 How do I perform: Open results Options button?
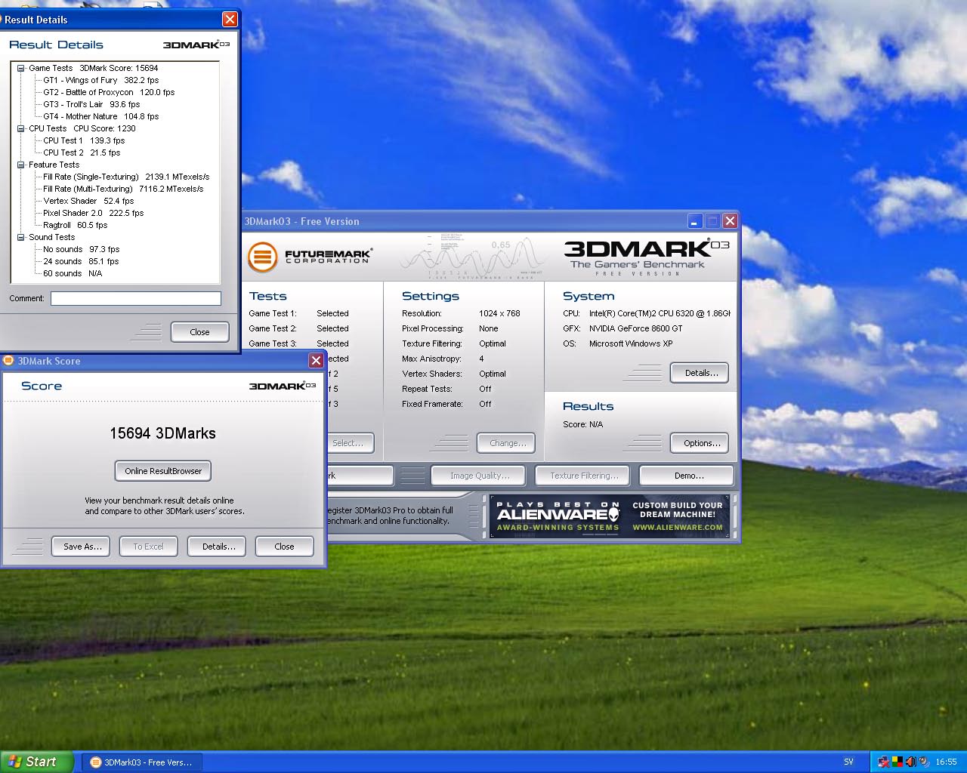click(700, 443)
